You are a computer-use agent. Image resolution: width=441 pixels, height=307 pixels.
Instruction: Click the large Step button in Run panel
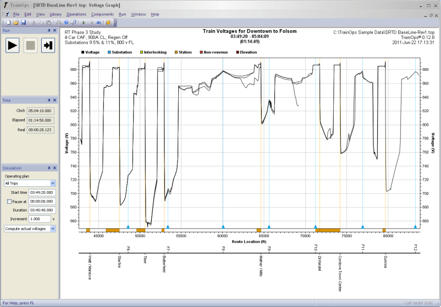pos(48,45)
